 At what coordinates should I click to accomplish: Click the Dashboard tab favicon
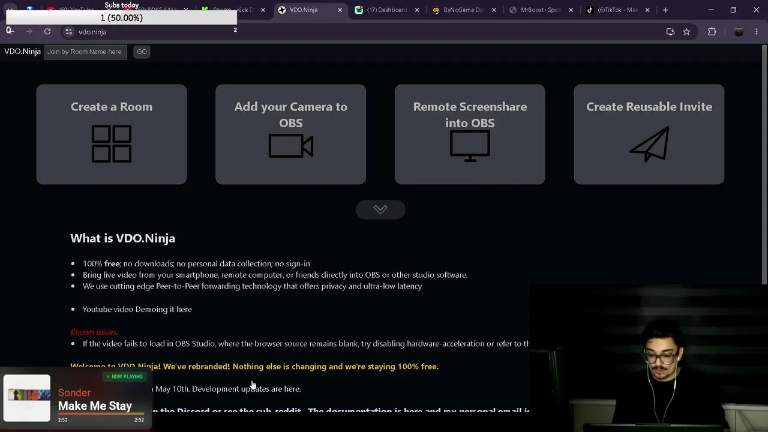pyautogui.click(x=359, y=10)
